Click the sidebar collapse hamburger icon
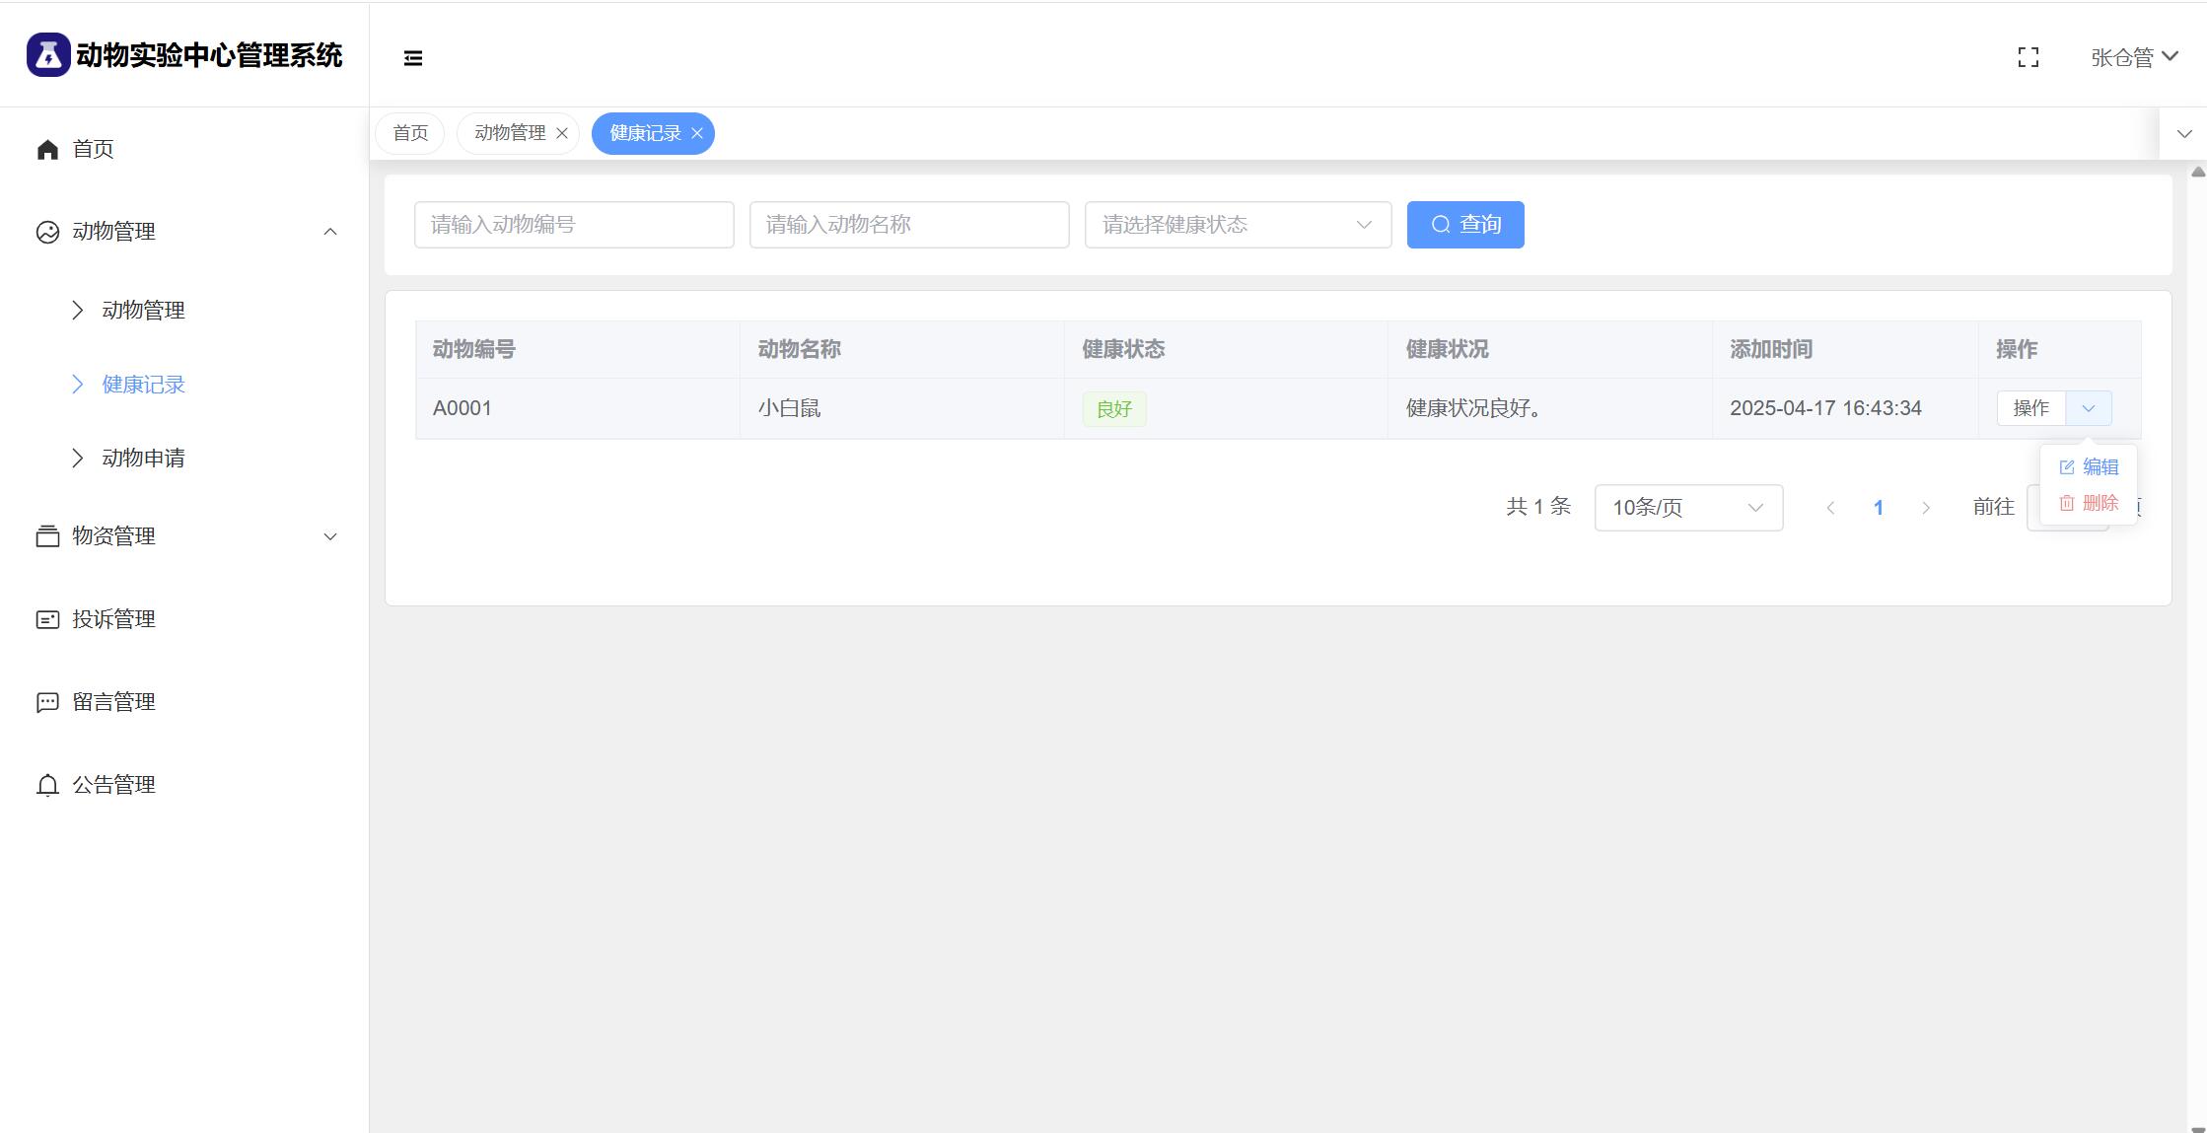 pos(413,58)
